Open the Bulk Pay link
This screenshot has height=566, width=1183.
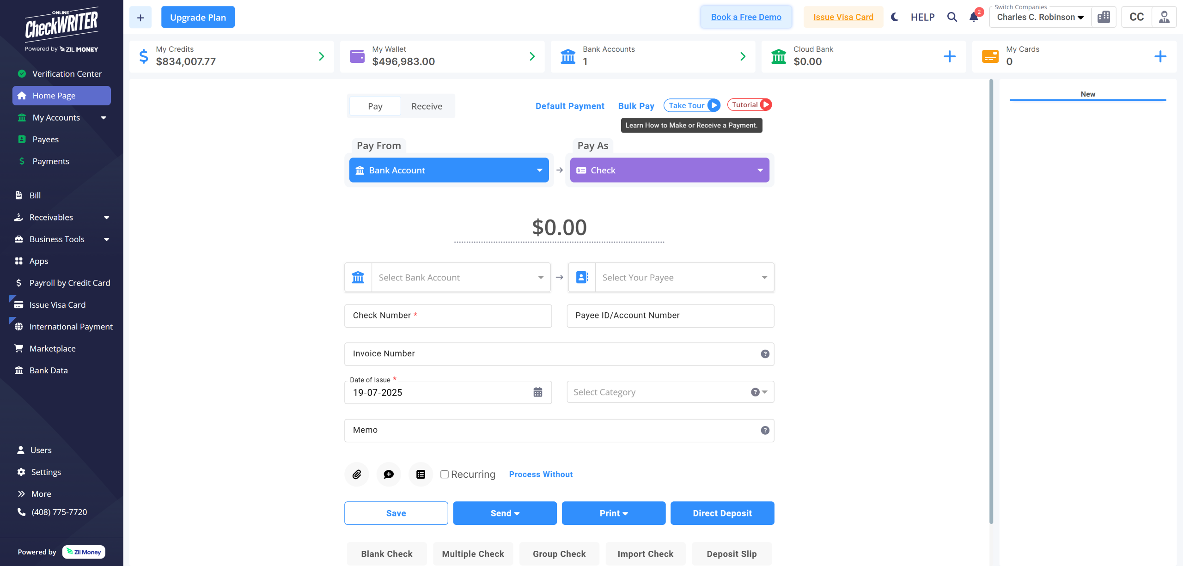coord(636,106)
